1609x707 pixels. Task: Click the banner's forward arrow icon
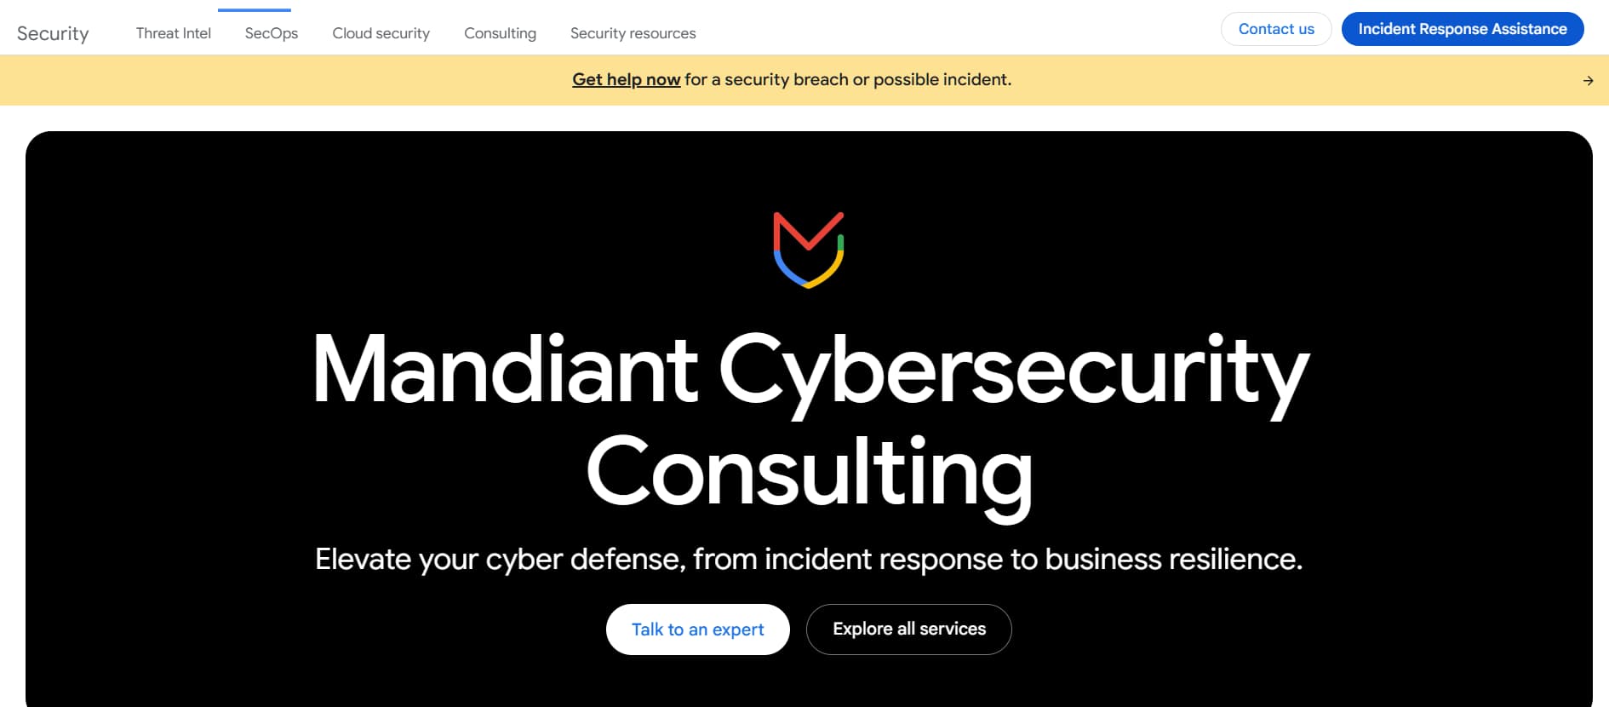point(1587,80)
